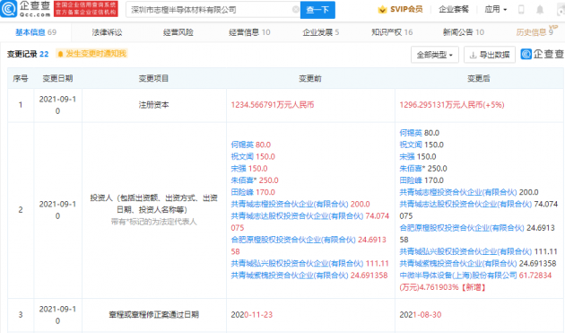Image resolution: width=565 pixels, height=333 pixels.
Task: Open 共青城志达股权投资合伙企业 link in 变更前 column
Action: (297, 216)
